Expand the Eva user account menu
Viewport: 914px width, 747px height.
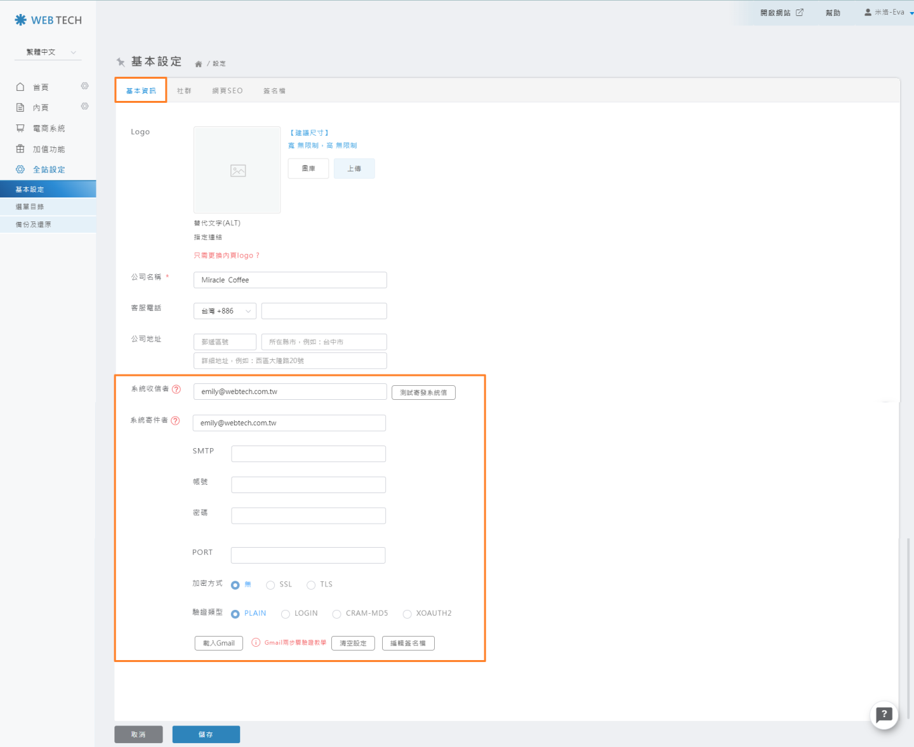pos(889,12)
